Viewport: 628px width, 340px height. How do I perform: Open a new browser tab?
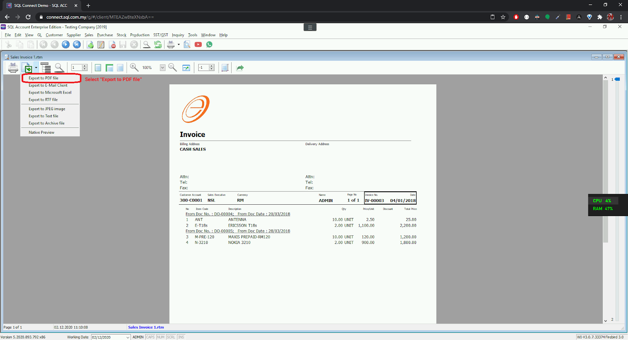click(x=88, y=5)
